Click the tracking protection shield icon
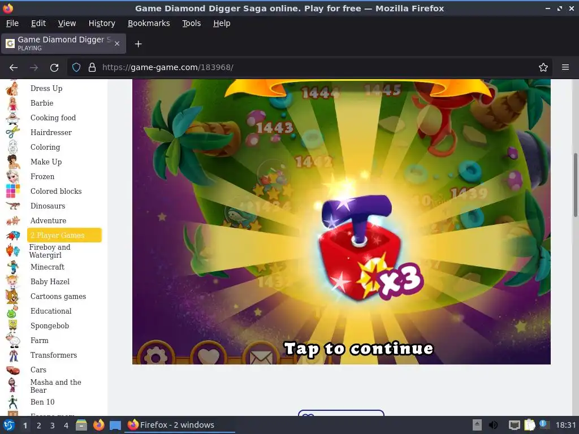This screenshot has width=579, height=434. point(76,67)
